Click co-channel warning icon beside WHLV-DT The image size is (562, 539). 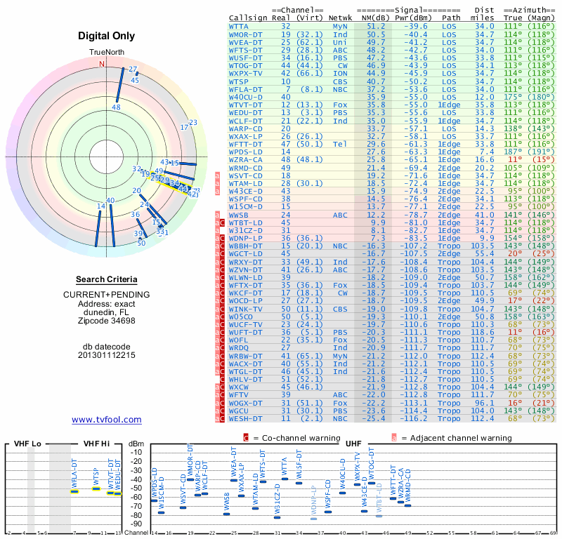click(x=223, y=380)
